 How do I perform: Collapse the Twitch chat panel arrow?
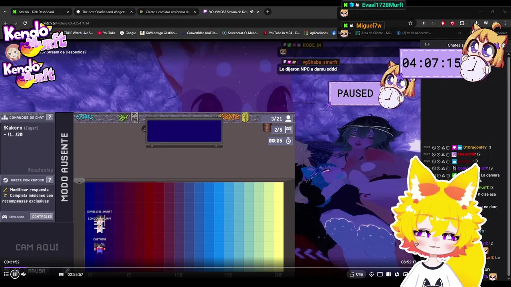click(427, 44)
